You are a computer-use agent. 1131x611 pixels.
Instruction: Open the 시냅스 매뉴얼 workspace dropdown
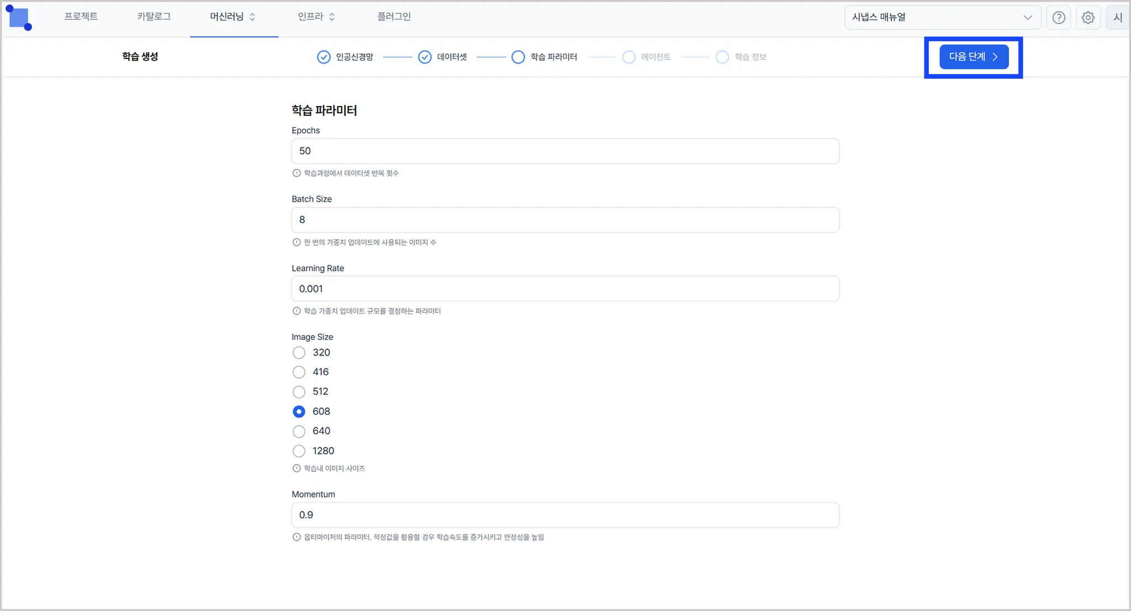point(942,18)
